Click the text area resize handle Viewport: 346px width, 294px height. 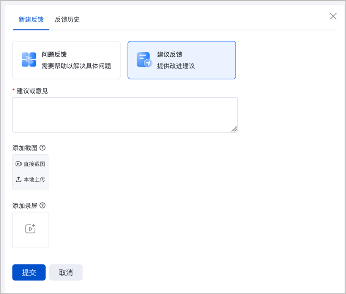point(234,129)
